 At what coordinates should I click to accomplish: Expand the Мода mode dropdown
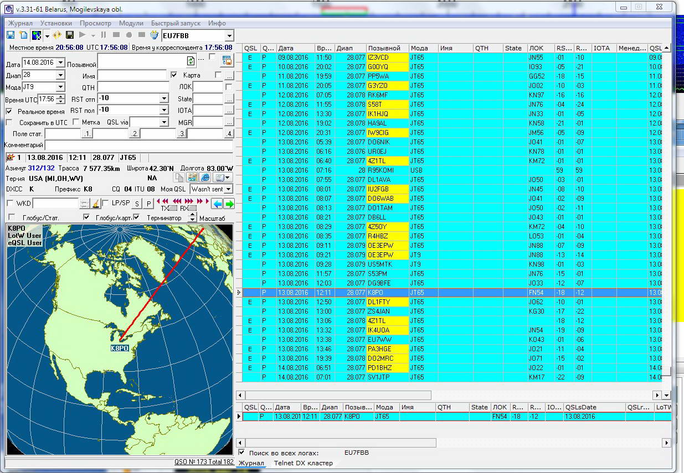tap(60, 87)
